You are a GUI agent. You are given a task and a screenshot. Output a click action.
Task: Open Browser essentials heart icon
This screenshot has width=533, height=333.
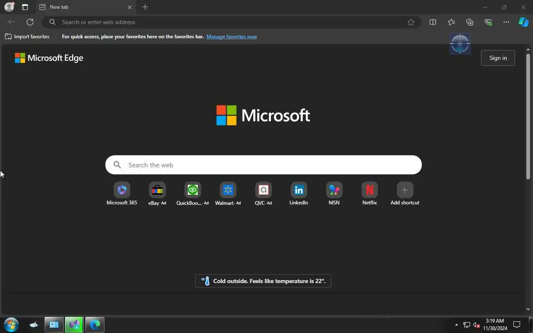[488, 22]
